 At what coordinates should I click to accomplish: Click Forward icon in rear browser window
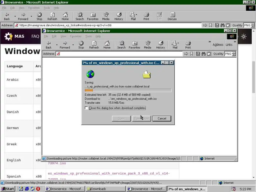pos(23,16)
